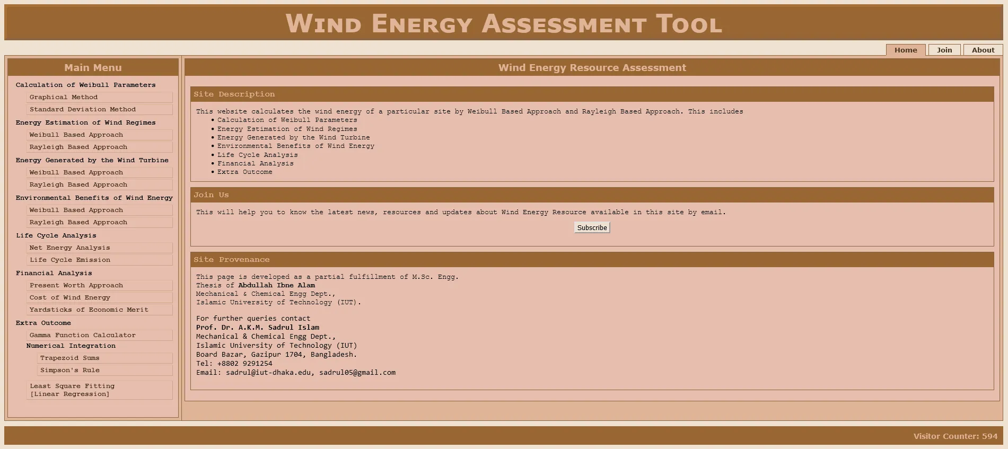Launch the Gamma Function Calculator
Viewport: 1008px width, 449px height.
tap(83, 335)
